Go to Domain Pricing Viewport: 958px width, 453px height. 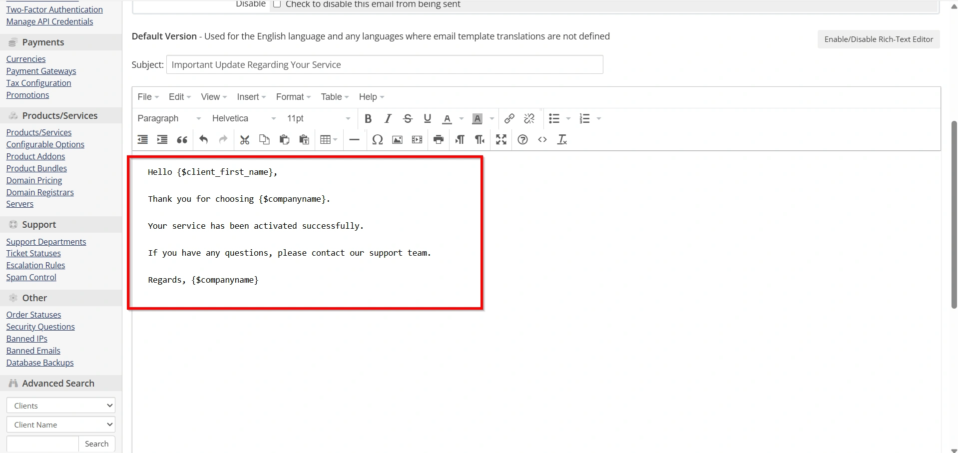click(x=34, y=180)
